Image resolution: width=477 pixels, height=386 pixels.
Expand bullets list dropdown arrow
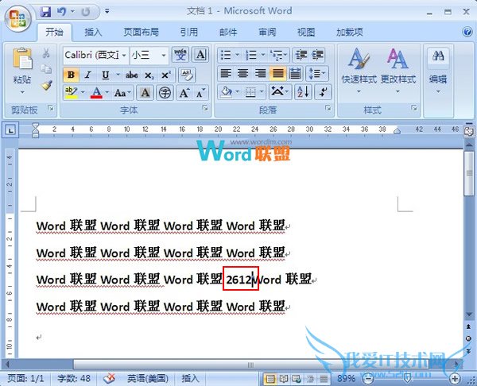pos(237,55)
